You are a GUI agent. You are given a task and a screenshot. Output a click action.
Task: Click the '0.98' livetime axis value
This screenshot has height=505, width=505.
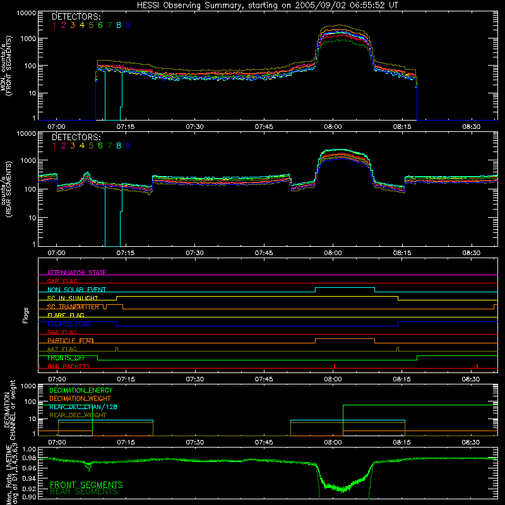(x=29, y=458)
